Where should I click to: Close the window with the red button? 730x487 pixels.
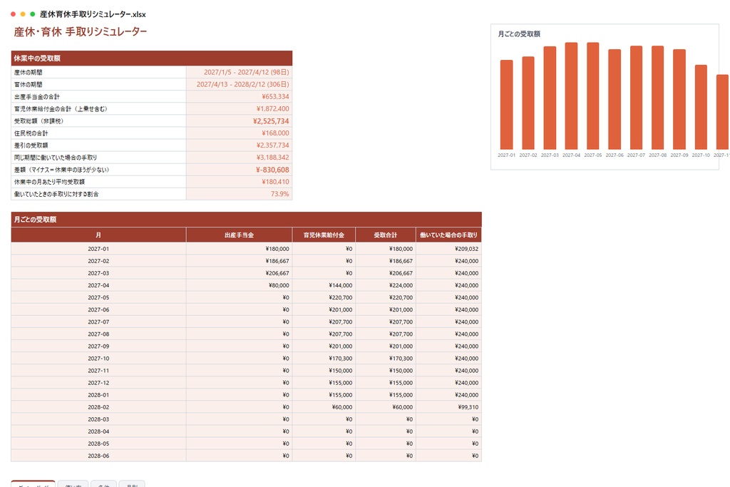click(x=13, y=14)
